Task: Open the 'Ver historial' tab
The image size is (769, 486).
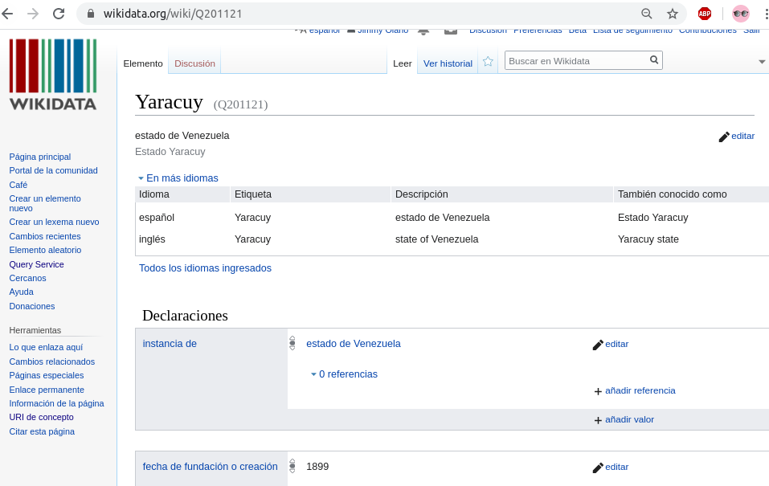Action: 448,63
